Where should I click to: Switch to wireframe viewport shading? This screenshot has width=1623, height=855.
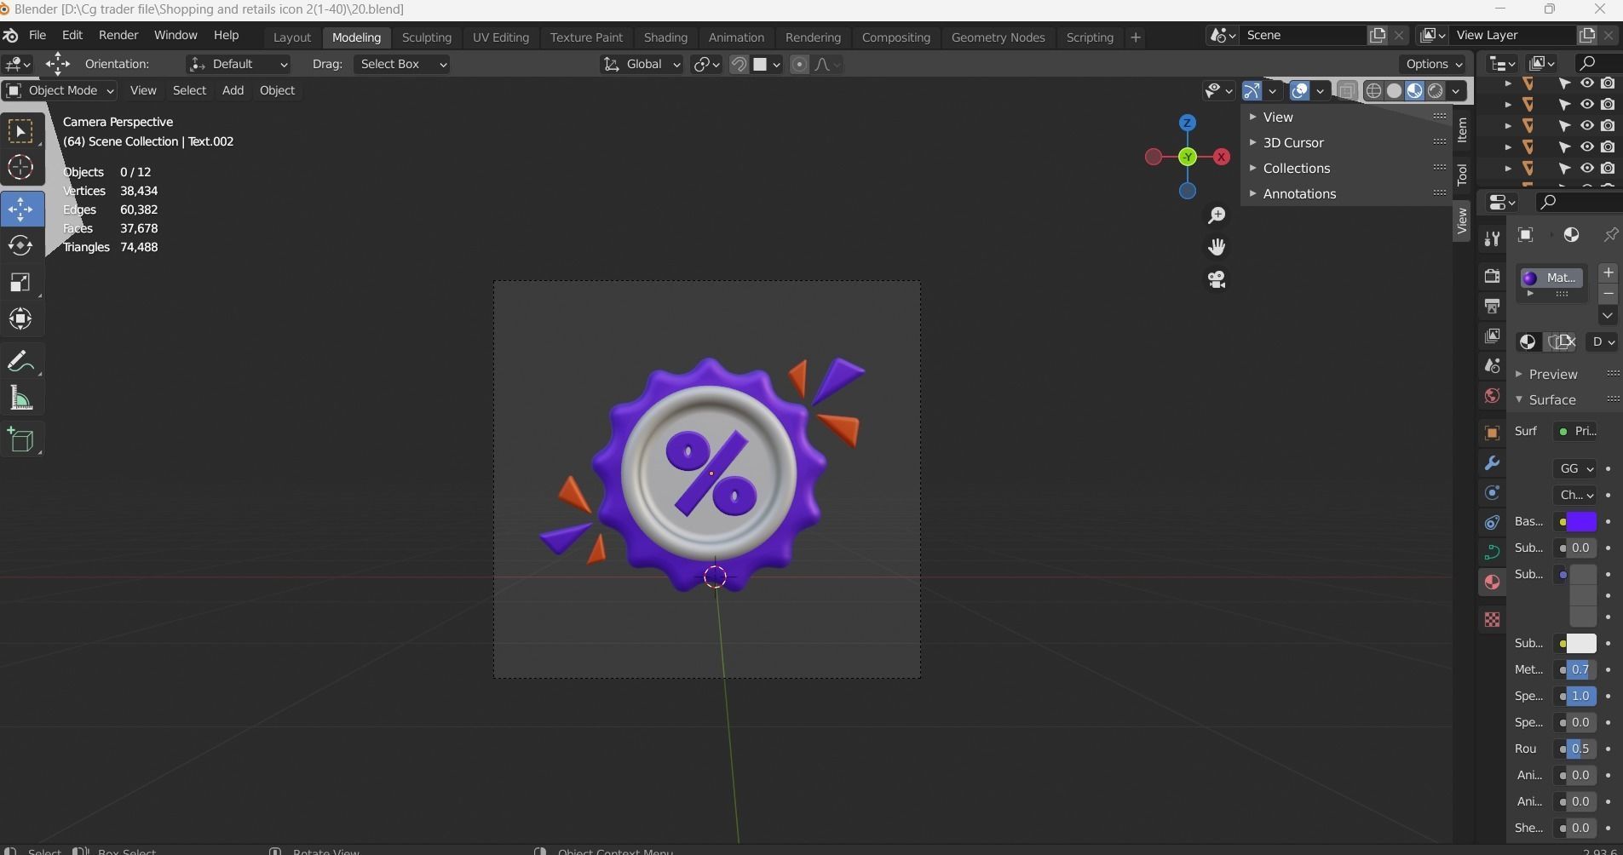click(1373, 90)
